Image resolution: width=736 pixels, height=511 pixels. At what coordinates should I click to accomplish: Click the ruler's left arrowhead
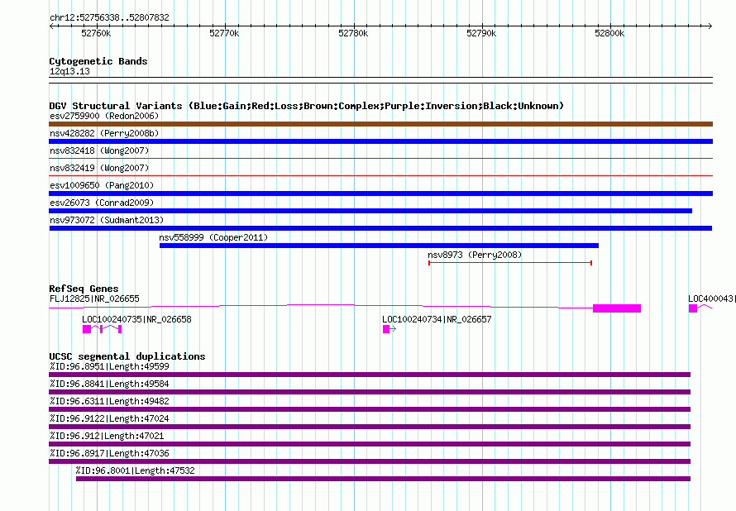pos(51,26)
